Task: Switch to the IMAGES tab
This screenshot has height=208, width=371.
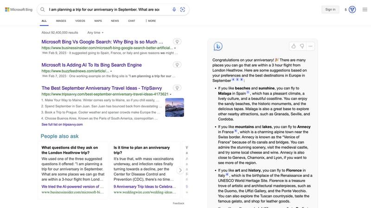Action: click(61, 21)
